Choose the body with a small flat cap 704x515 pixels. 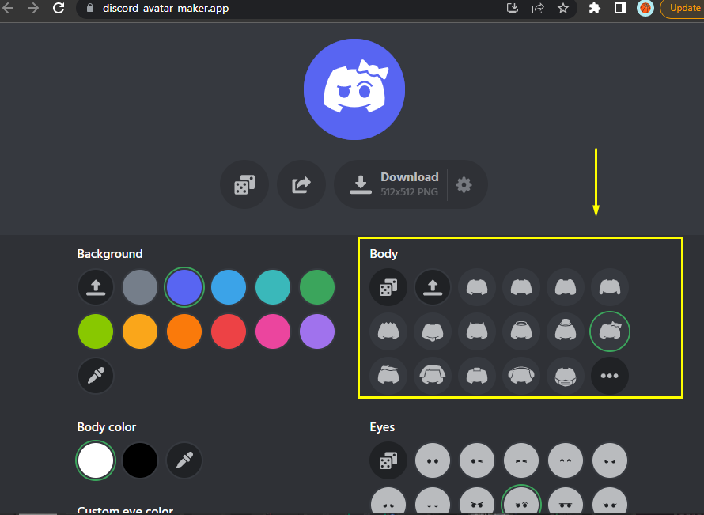click(477, 375)
